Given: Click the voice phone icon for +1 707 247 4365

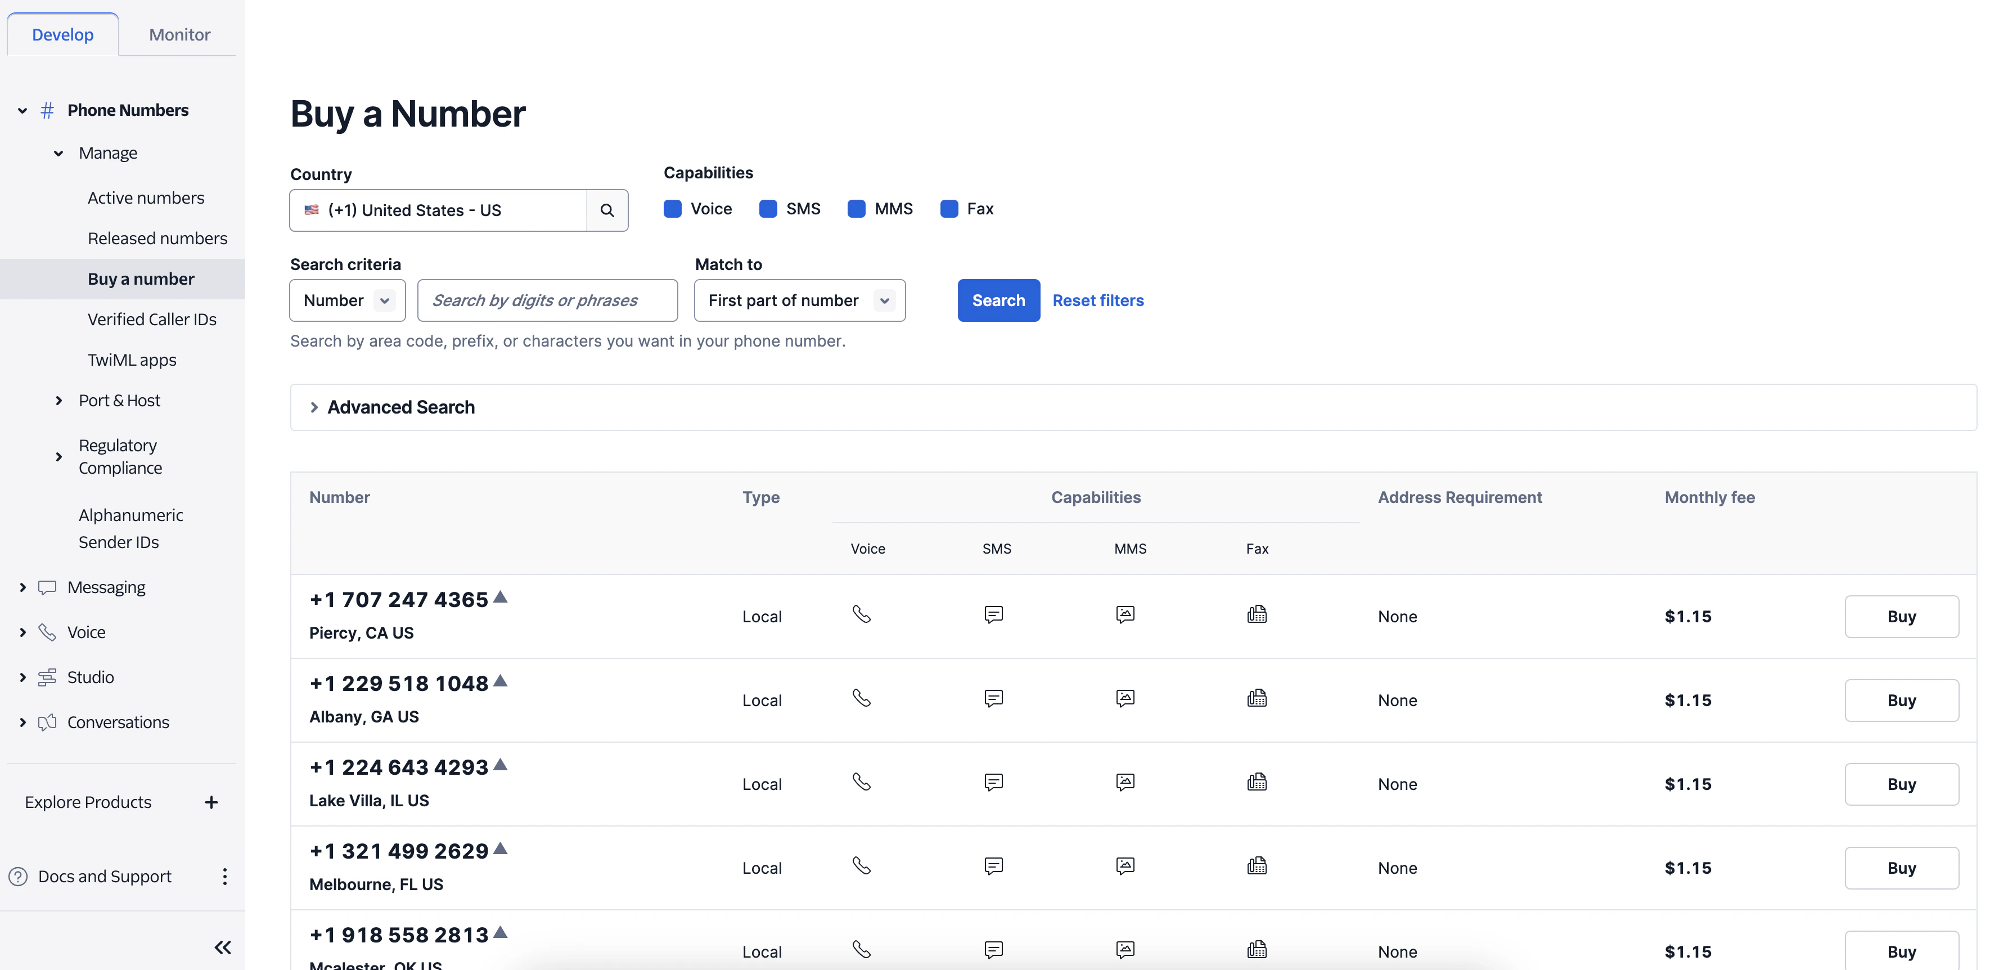Looking at the screenshot, I should [x=861, y=614].
